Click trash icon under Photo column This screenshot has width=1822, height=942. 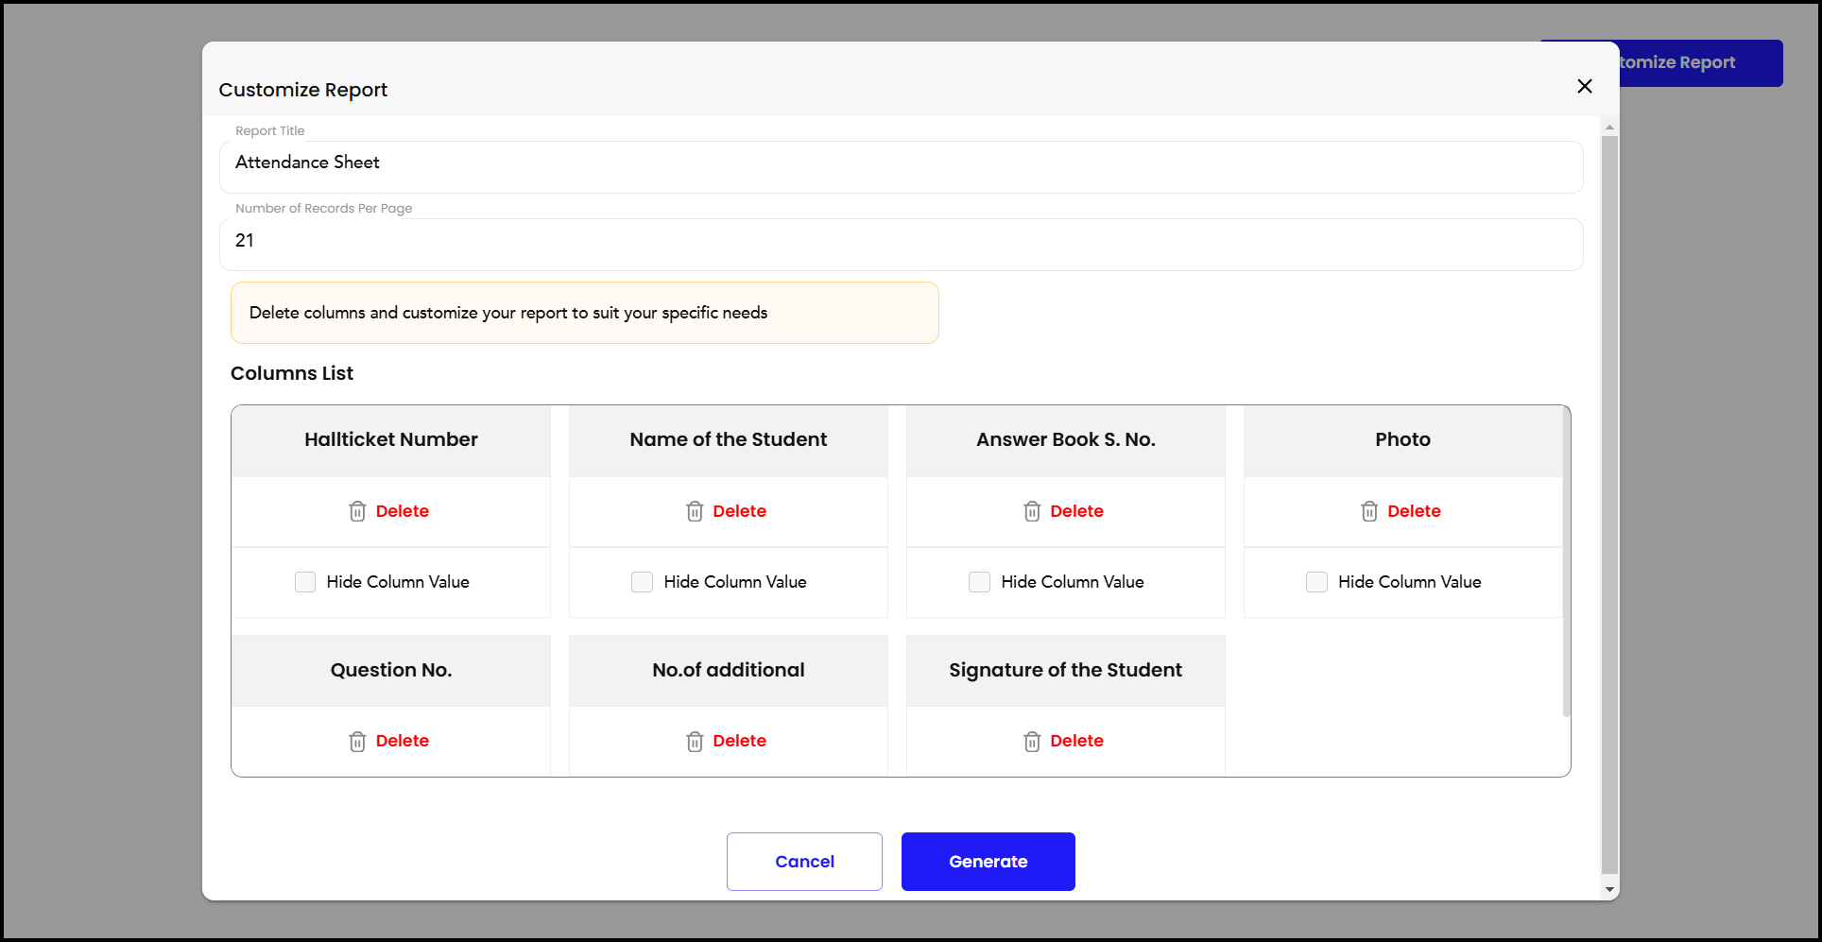tap(1369, 511)
